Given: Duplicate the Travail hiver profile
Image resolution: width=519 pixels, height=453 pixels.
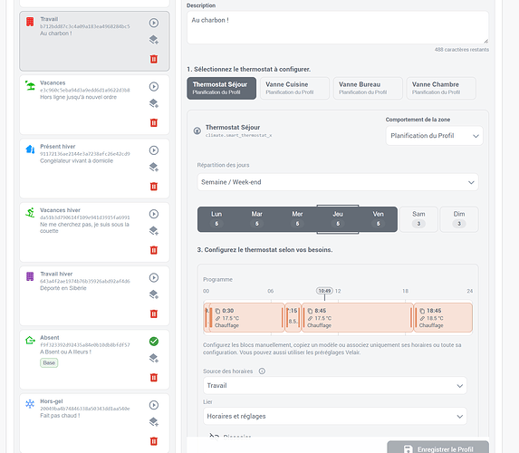Looking at the screenshot, I should click(154, 294).
